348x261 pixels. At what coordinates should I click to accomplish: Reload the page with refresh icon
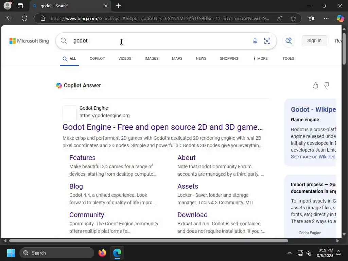[x=24, y=18]
